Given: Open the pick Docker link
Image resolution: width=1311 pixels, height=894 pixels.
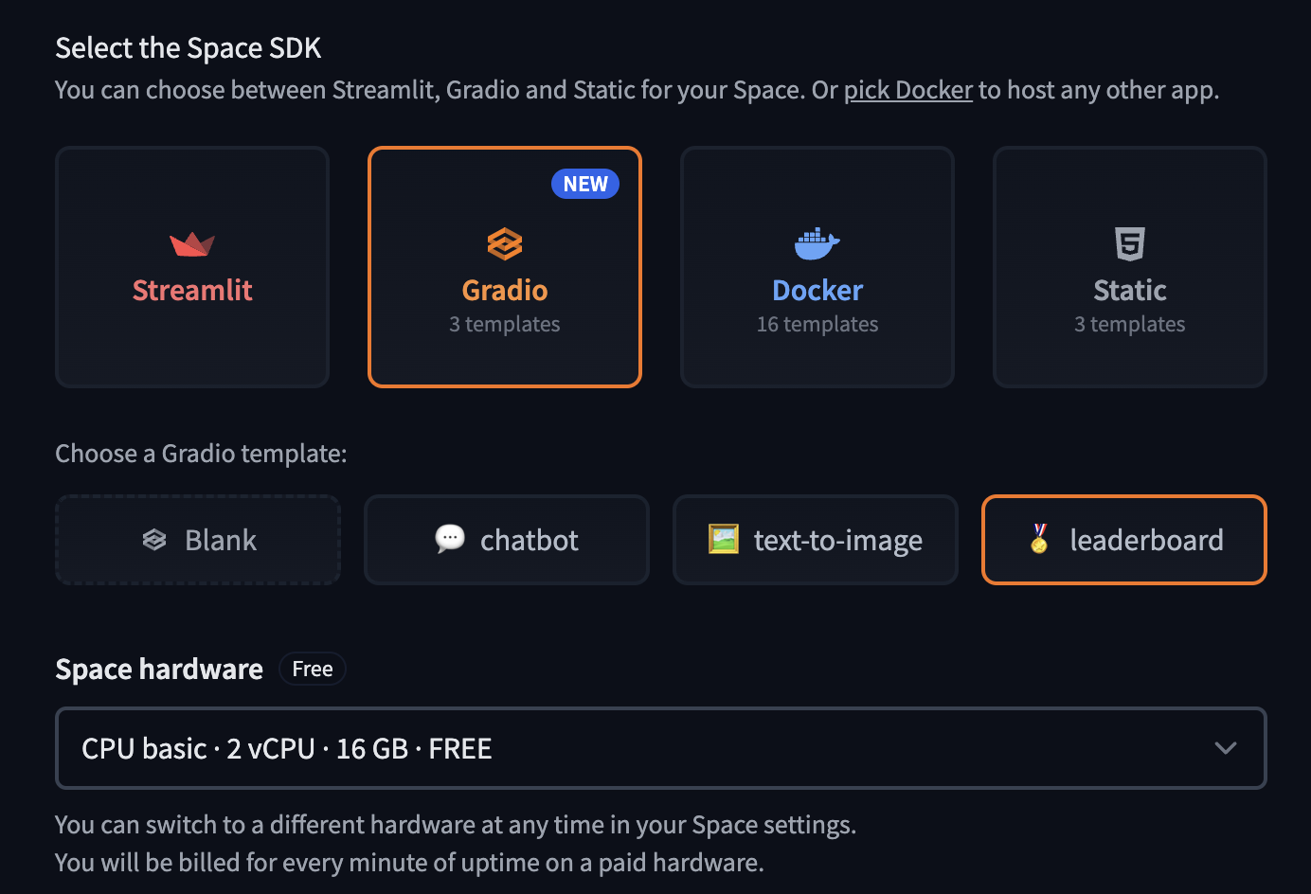Looking at the screenshot, I should tap(908, 90).
